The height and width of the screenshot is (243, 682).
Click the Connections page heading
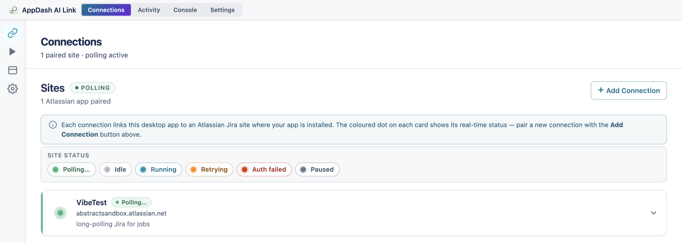pos(71,42)
